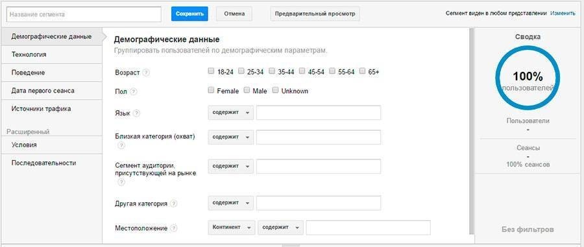This screenshot has height=247, width=584.
Task: Click Другая категория text input
Action: coord(319,203)
